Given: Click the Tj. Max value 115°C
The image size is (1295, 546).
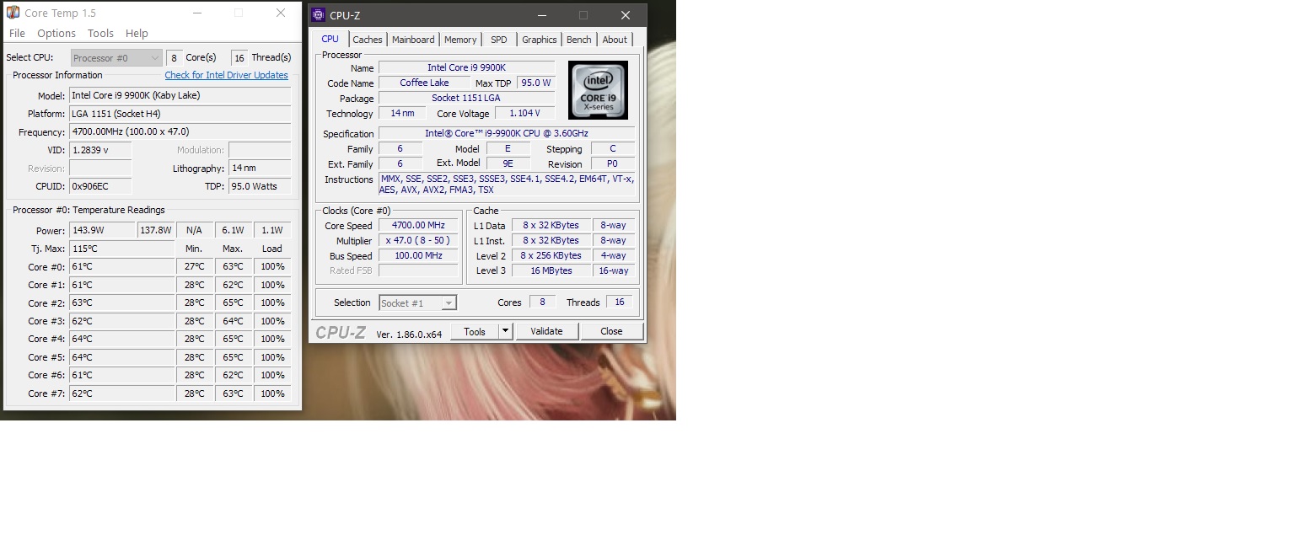Looking at the screenshot, I should coord(121,249).
